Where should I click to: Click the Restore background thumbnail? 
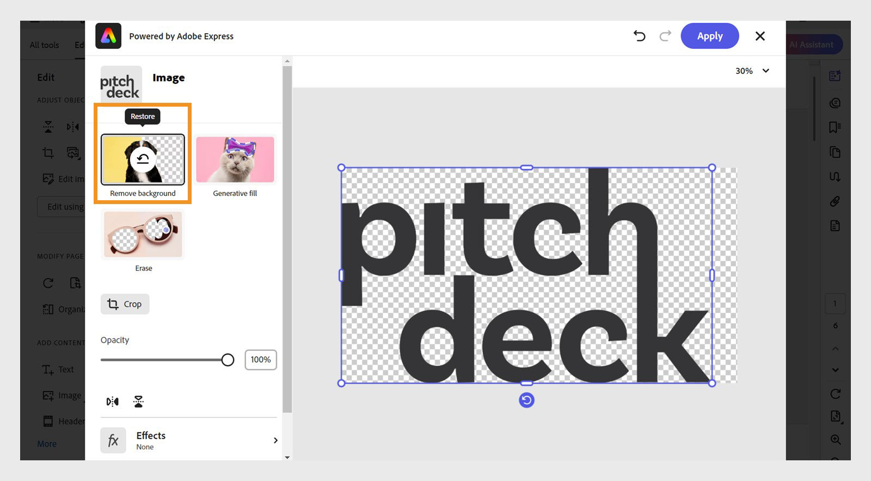[143, 159]
